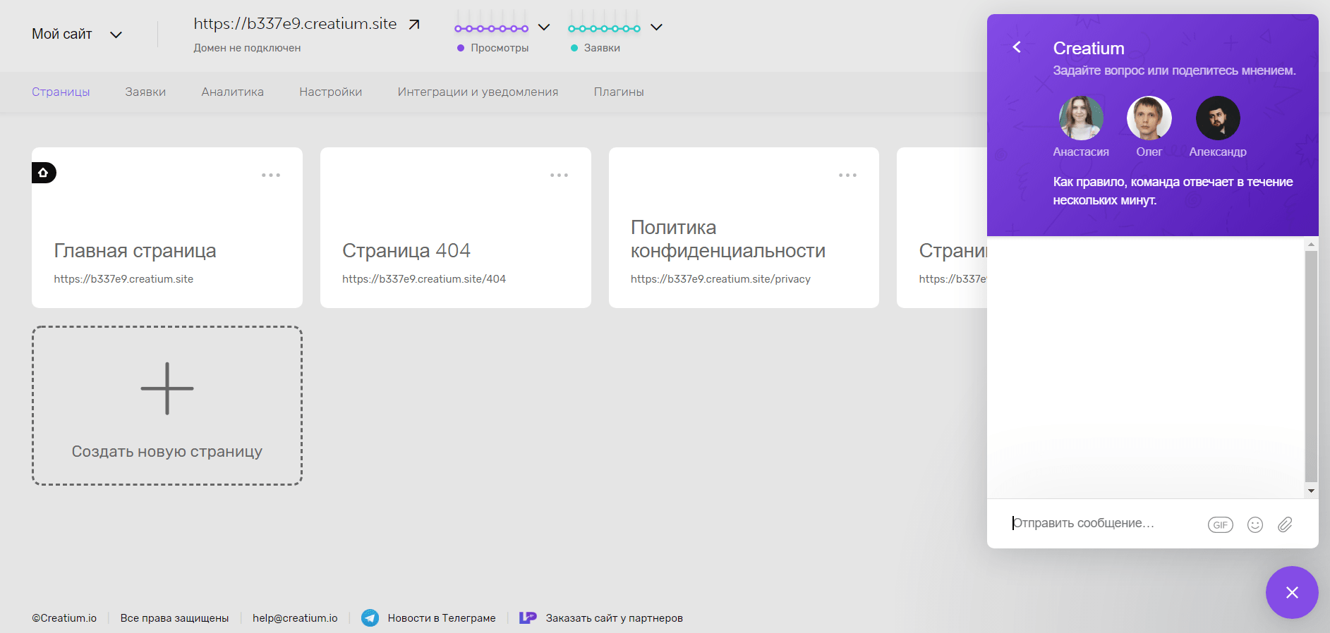The height and width of the screenshot is (633, 1330).
Task: Click help@creatium.io email link
Action: pos(295,618)
